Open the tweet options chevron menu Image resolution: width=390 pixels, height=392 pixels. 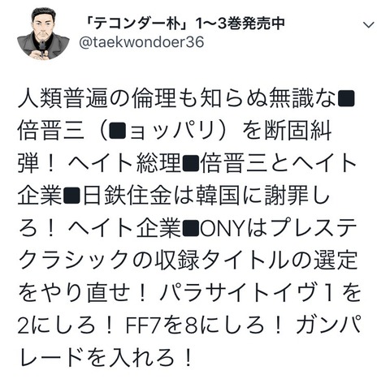pyautogui.click(x=368, y=25)
